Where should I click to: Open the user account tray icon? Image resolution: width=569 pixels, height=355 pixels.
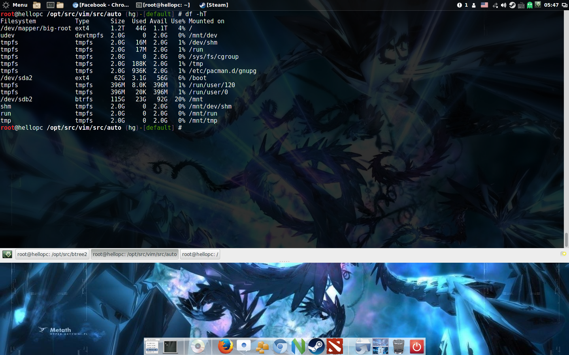point(474,5)
